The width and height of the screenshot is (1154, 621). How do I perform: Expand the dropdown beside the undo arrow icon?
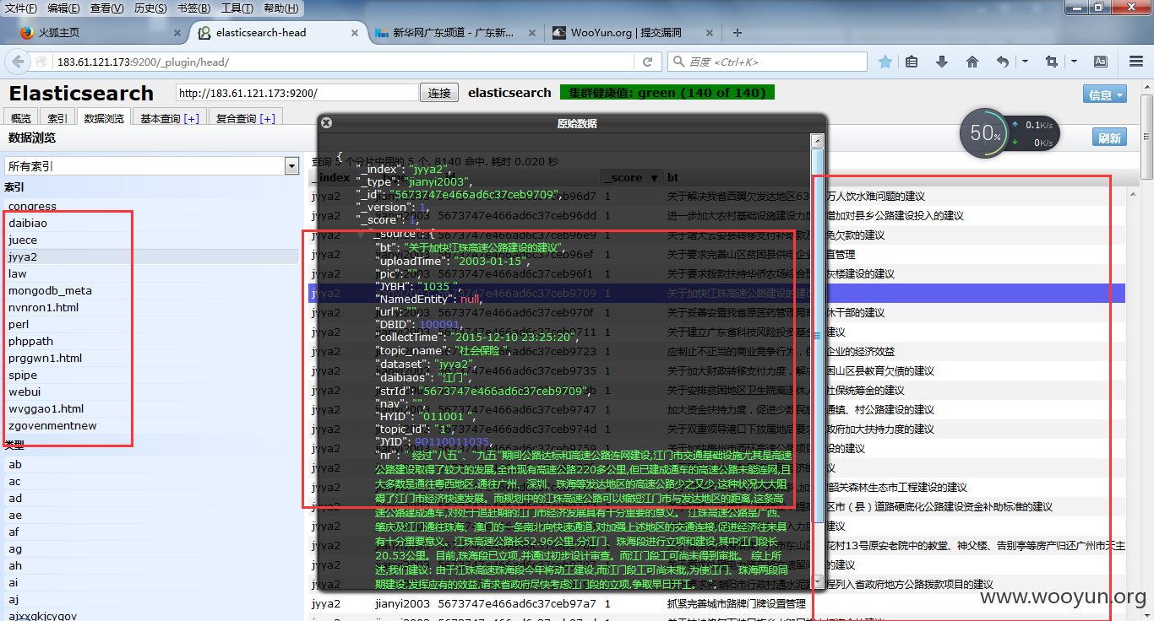click(x=1025, y=62)
